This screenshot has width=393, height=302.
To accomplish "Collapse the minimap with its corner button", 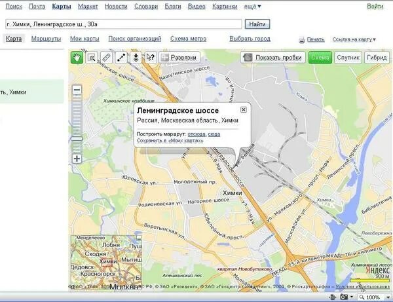I will (139, 238).
